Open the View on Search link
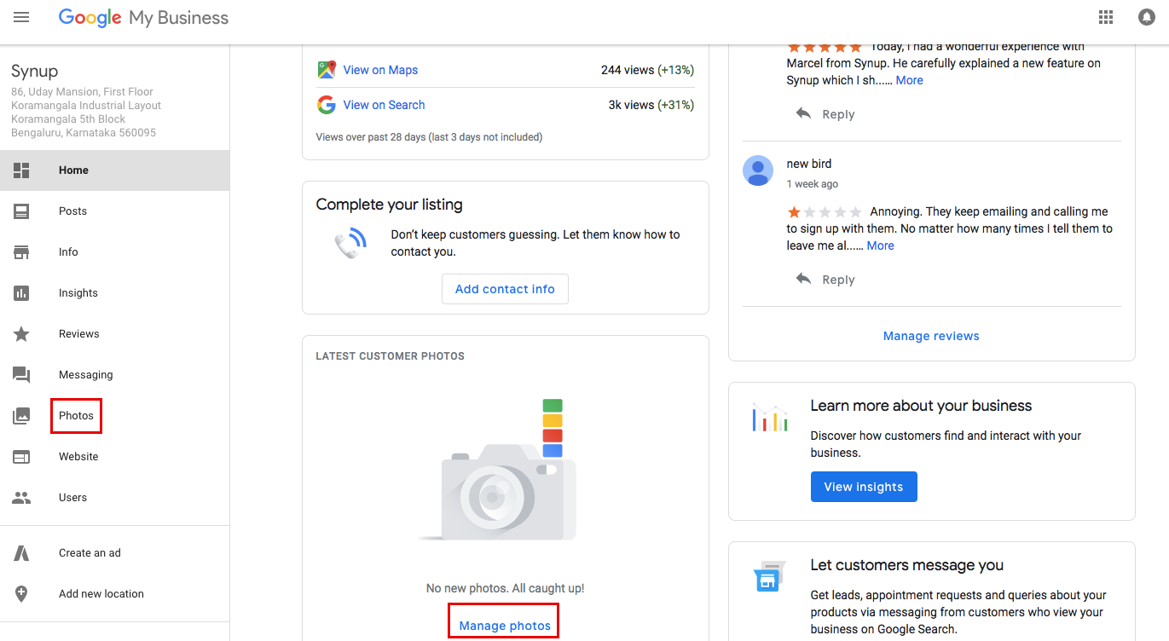 tap(384, 105)
